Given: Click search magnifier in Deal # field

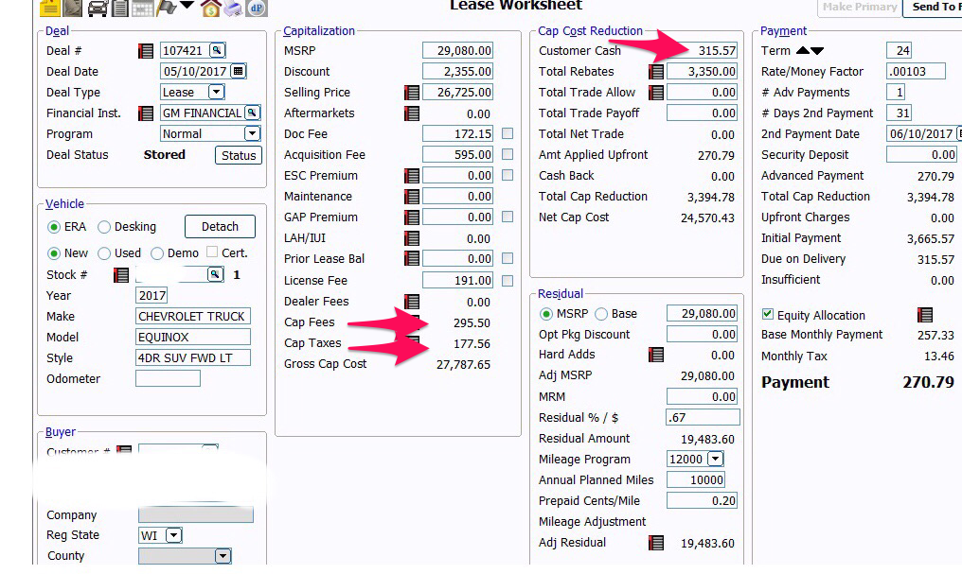Looking at the screenshot, I should tap(217, 50).
